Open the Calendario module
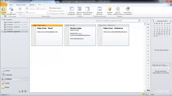172x96 pixels. point(15,75)
